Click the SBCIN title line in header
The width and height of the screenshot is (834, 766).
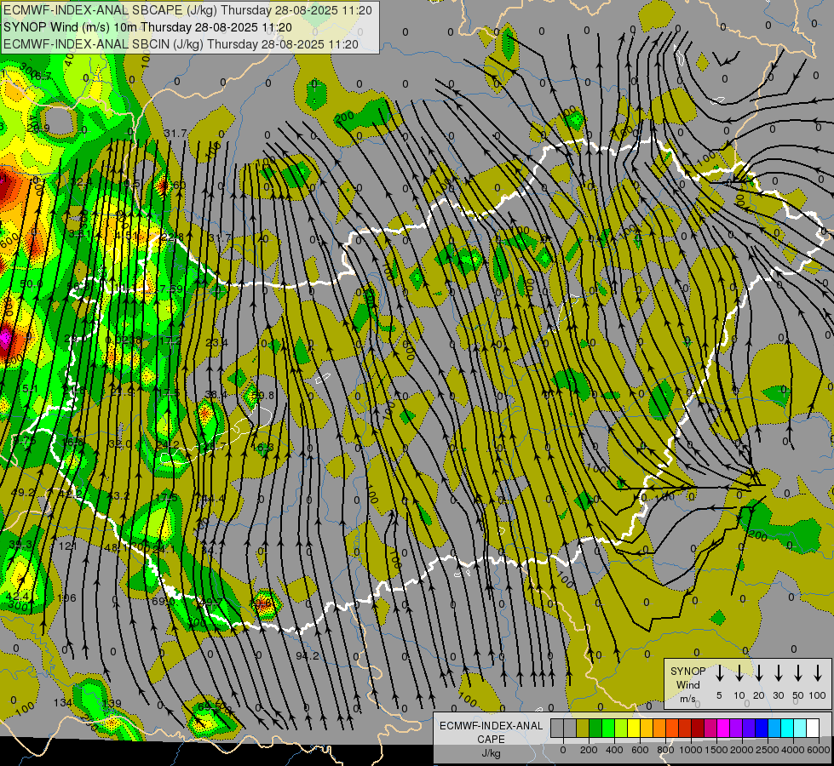click(x=181, y=44)
